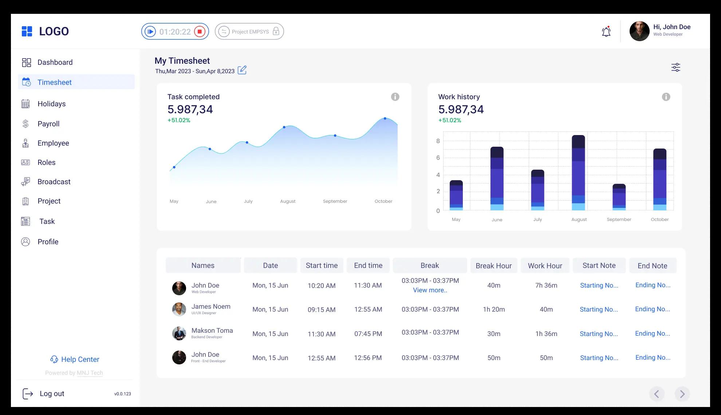Open Ending No... for Makson Toma row
Screen dimensions: 721x415
point(653,333)
